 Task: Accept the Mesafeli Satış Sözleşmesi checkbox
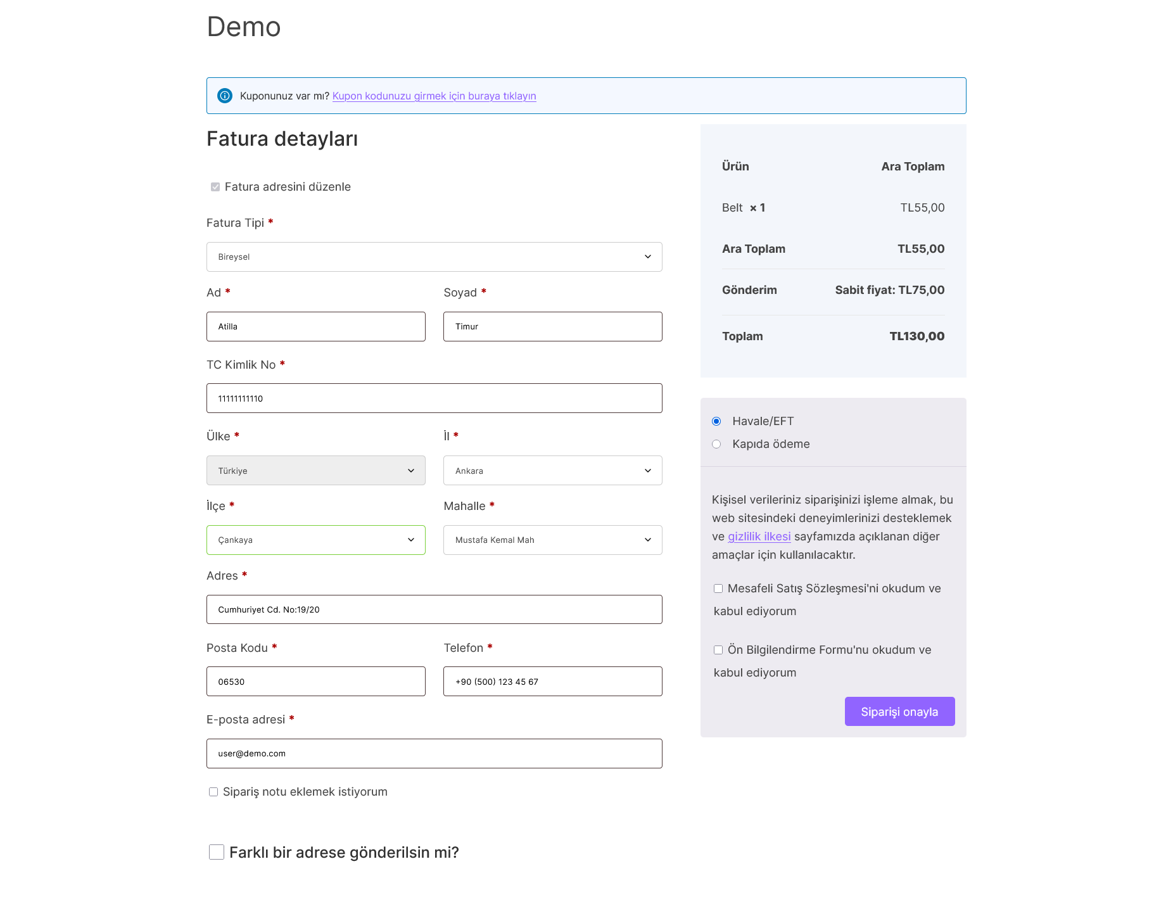coord(718,588)
